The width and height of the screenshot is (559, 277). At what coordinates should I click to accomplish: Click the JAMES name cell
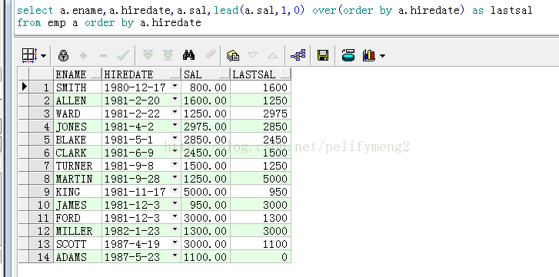78,205
